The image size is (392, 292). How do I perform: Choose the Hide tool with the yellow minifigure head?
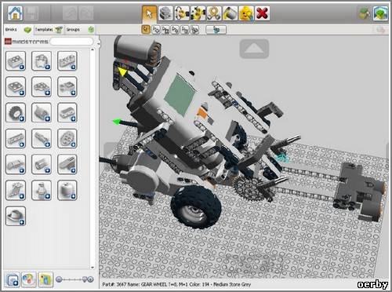coord(246,13)
